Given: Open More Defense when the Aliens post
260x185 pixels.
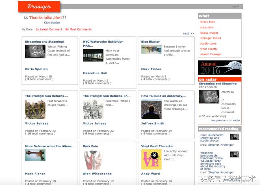Looking at the screenshot, I should click(x=50, y=146).
